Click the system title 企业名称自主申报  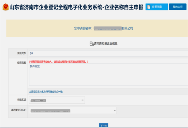[124, 7]
